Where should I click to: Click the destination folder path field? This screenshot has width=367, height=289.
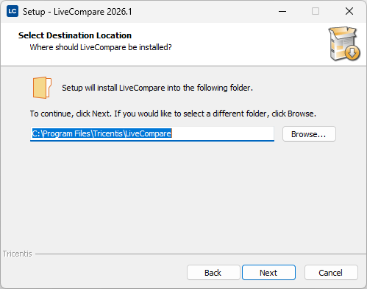tap(152, 134)
